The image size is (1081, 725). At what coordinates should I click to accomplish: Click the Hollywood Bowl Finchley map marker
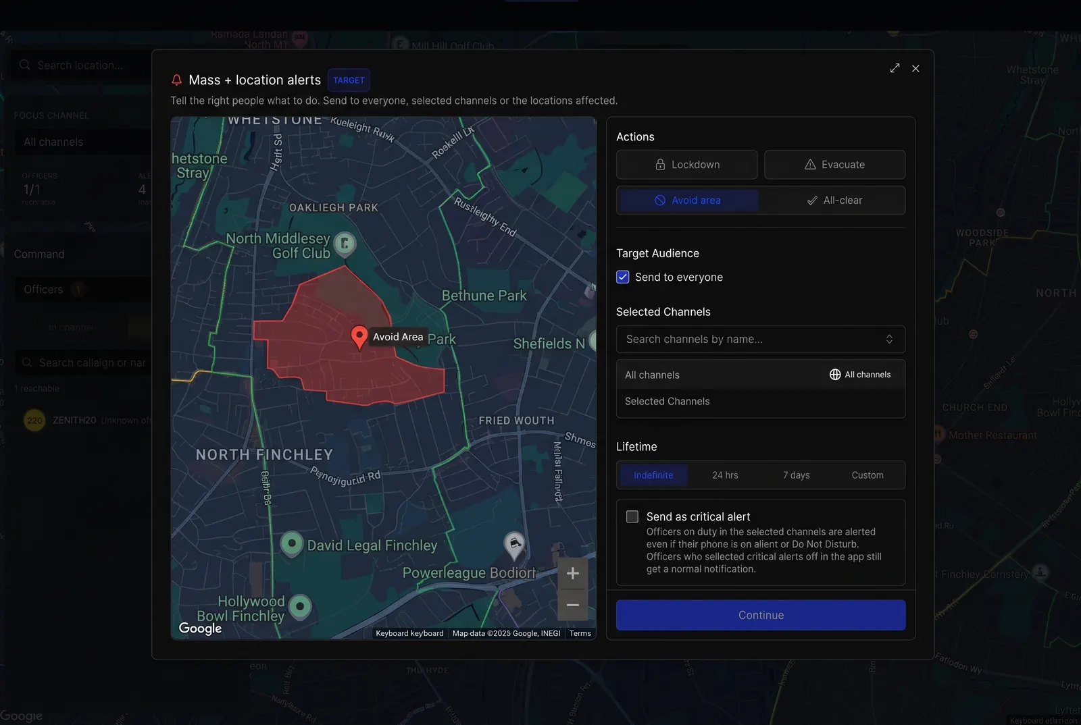pos(300,606)
